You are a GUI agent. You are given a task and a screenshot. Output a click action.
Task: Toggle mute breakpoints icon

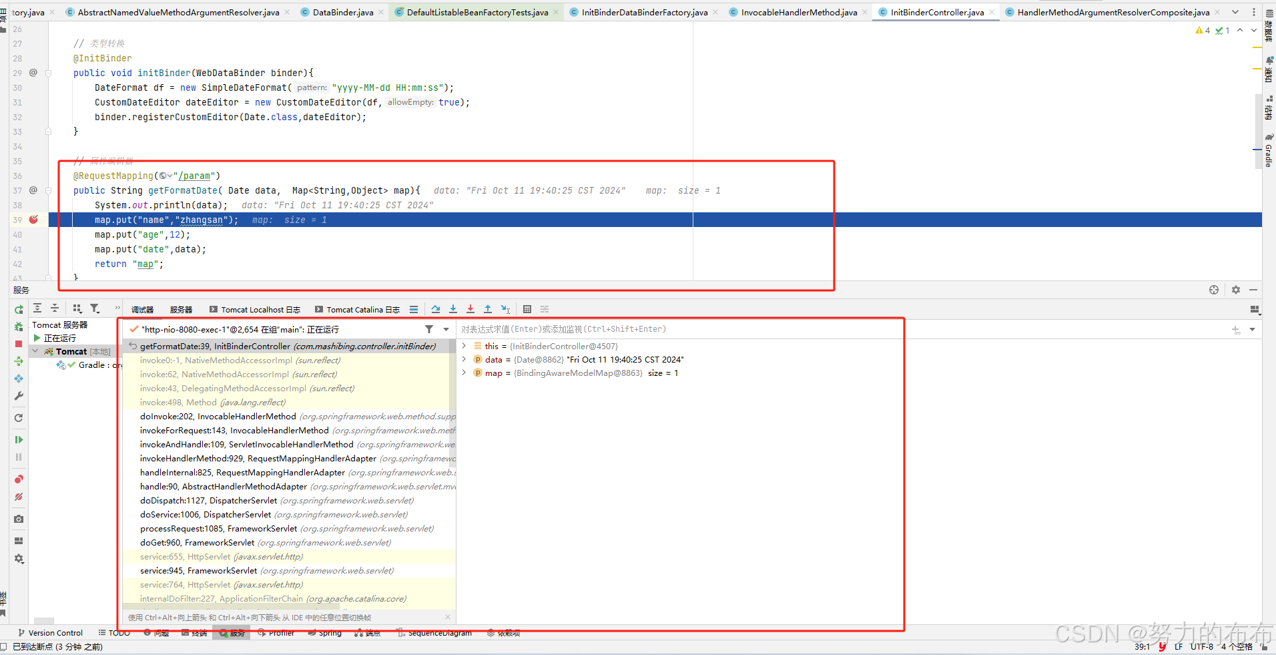pos(19,496)
